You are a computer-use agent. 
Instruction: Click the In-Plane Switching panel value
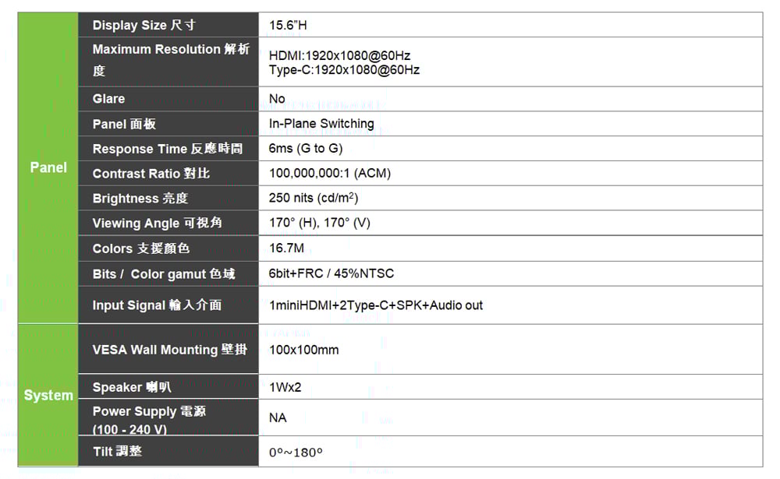point(321,124)
